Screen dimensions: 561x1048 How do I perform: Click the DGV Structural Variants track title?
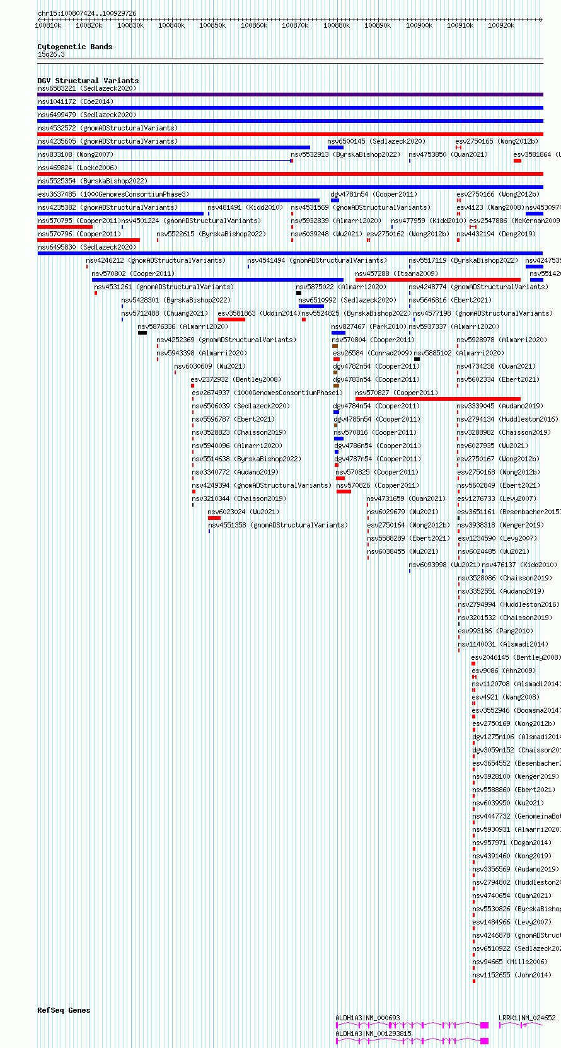click(x=88, y=81)
